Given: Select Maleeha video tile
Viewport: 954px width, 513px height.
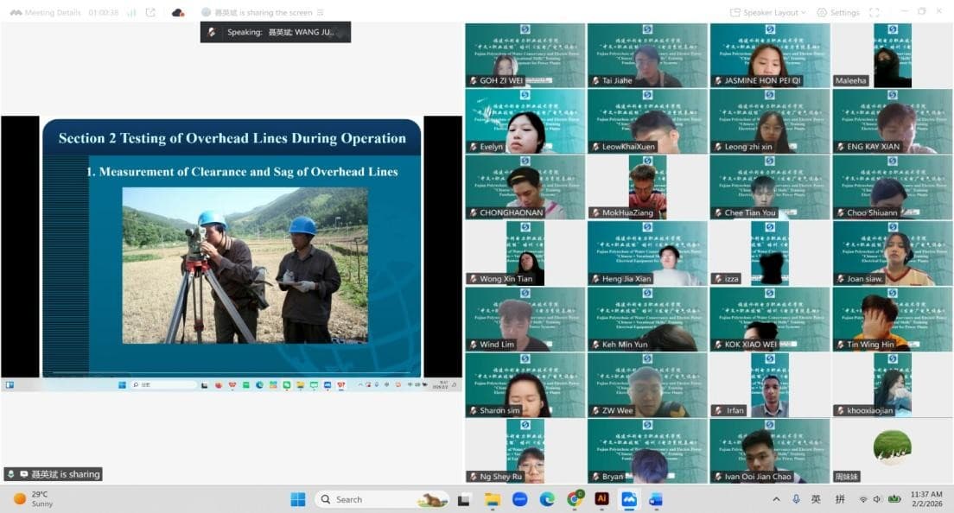Looking at the screenshot, I should [893, 55].
